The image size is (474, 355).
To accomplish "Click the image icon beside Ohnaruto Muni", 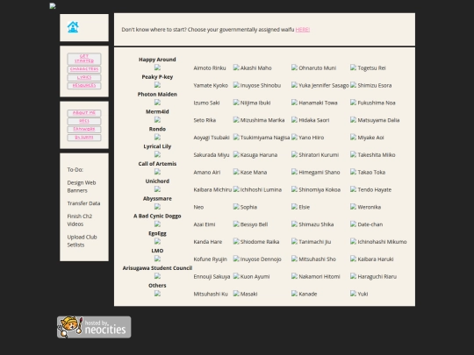I will (294, 67).
